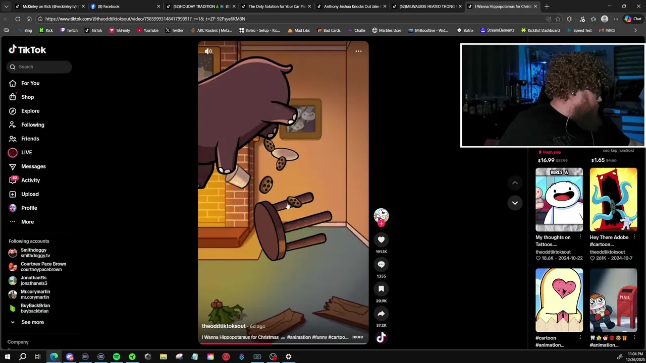This screenshot has width=646, height=363.
Task: Switch to MILWAUKEE HEATED THONG tab
Action: pos(427,7)
